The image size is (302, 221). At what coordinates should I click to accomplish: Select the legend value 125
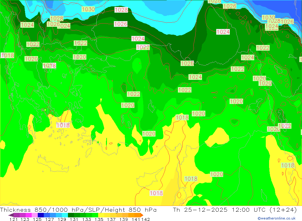point(37,219)
